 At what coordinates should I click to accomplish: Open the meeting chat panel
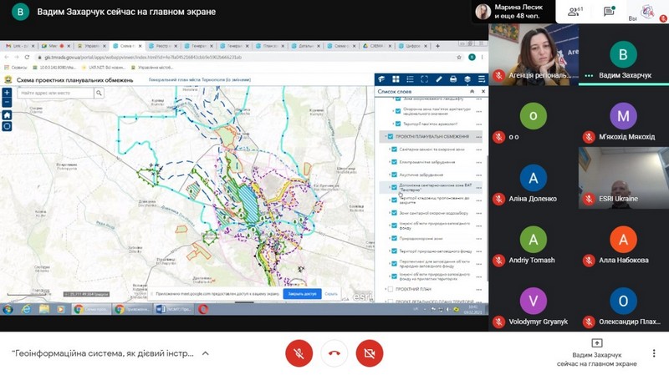click(x=609, y=12)
